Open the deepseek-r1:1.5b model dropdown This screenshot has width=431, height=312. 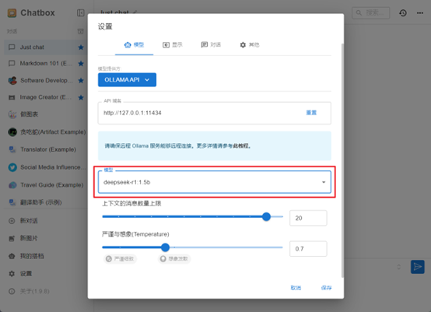[x=215, y=182]
